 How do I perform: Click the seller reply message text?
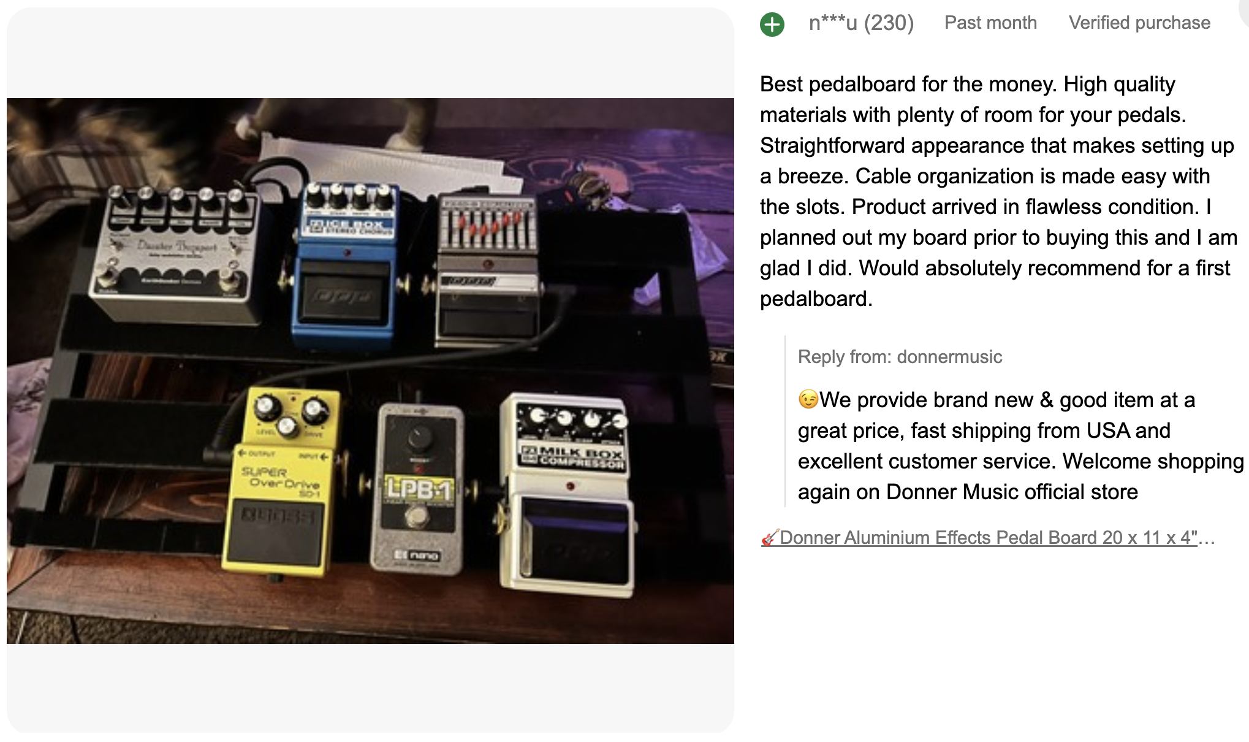(1021, 446)
